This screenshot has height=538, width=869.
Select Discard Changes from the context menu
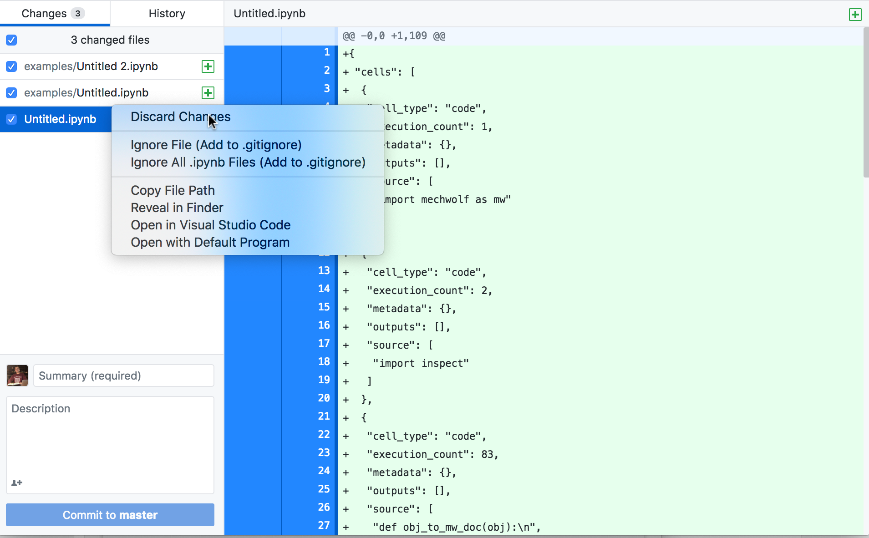tap(180, 117)
